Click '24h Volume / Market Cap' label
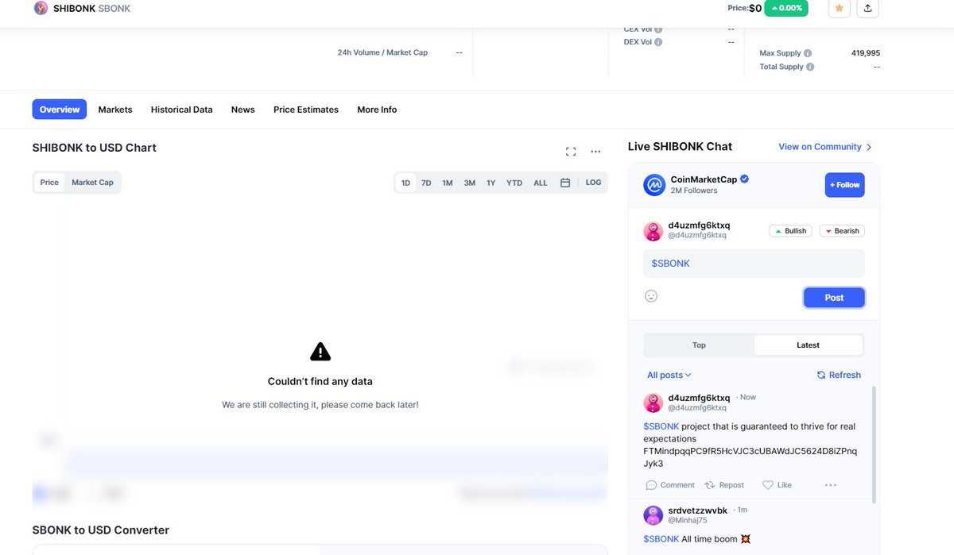954x555 pixels. (x=382, y=52)
